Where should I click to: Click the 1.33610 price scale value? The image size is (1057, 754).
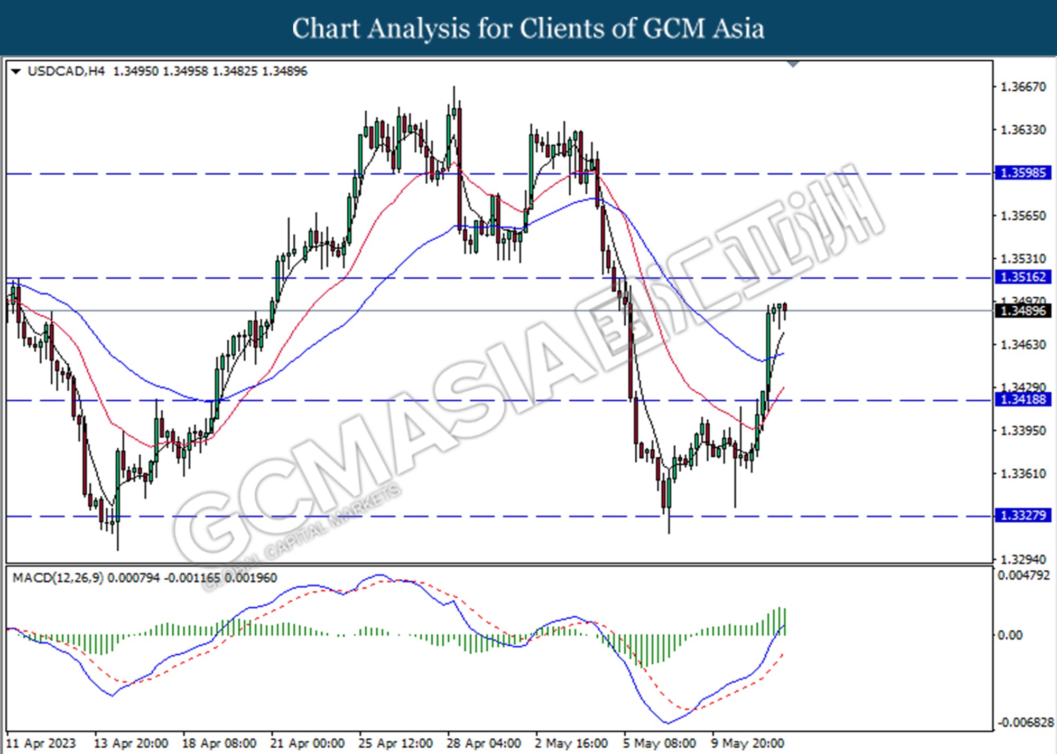(x=1023, y=474)
